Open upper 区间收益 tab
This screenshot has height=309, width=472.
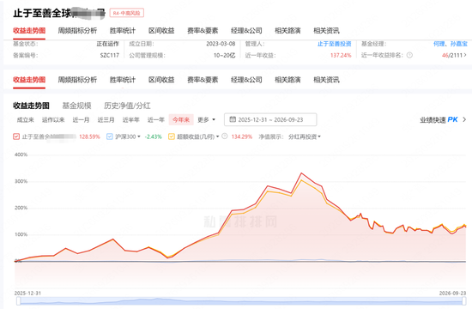coord(161,30)
